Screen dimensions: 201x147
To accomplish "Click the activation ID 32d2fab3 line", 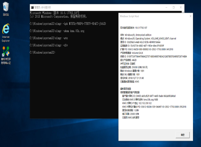I will coord(140,42).
